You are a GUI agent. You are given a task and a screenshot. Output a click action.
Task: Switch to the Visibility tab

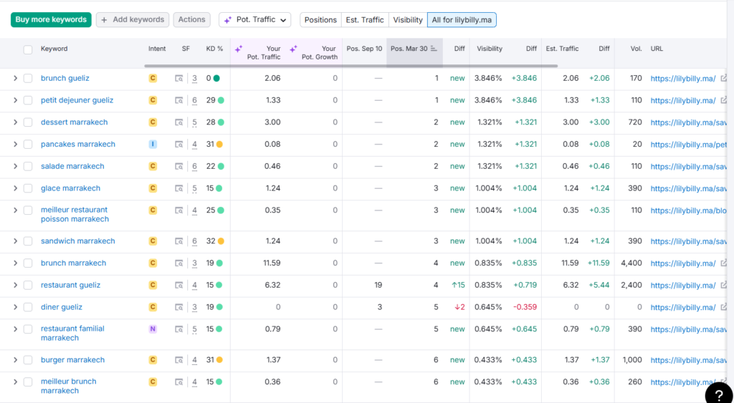click(x=408, y=19)
